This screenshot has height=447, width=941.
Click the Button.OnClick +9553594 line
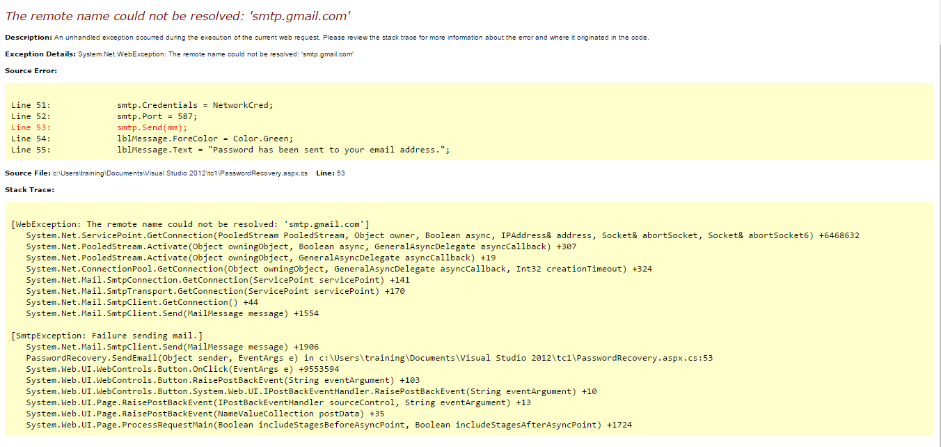tap(183, 369)
